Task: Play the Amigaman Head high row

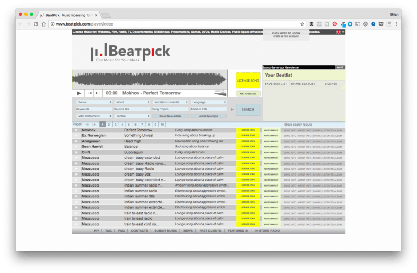Action: 76,141
